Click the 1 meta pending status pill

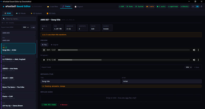150,7
